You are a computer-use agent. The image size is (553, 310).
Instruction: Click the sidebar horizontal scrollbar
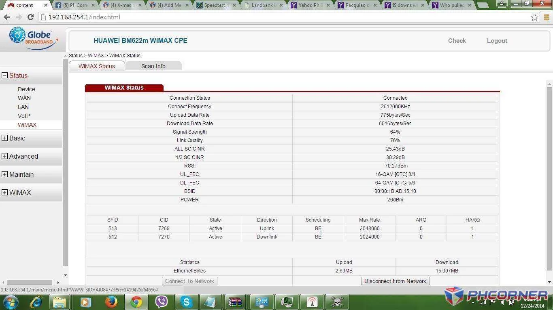pyautogui.click(x=30, y=282)
